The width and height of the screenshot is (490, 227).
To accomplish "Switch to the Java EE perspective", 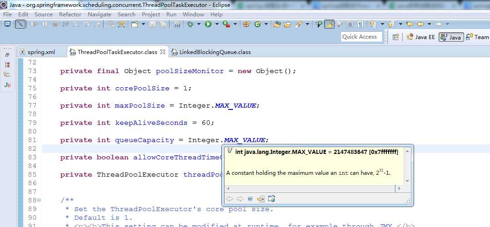I will pos(421,37).
